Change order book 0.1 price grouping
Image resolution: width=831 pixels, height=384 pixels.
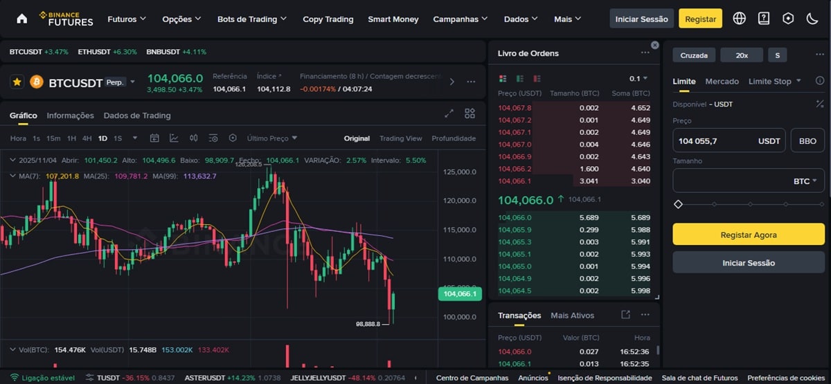(638, 79)
